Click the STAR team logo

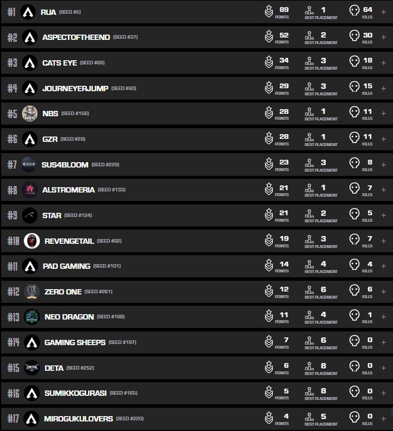click(30, 215)
